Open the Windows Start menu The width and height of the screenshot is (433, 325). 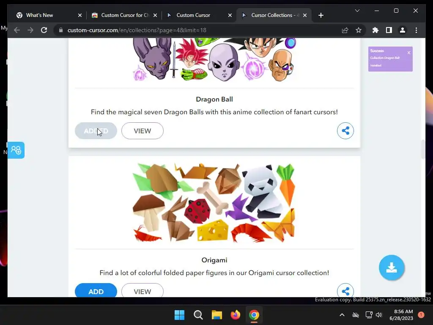pyautogui.click(x=179, y=315)
